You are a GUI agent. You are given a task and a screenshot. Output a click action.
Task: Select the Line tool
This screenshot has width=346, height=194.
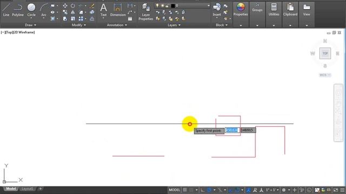coord(6,10)
